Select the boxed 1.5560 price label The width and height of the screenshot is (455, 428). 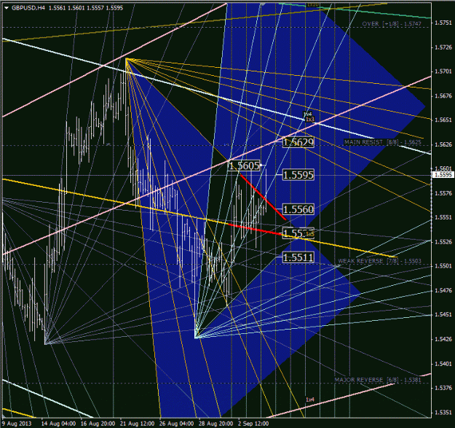(298, 209)
